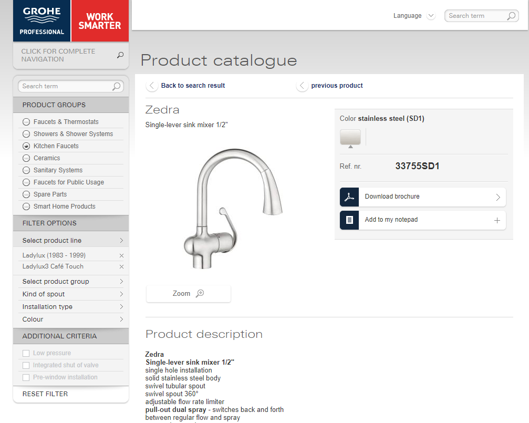Click the sidebar search magnifier icon
Image resolution: width=529 pixels, height=423 pixels.
tap(117, 86)
